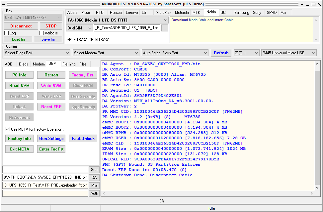The height and width of the screenshot is (212, 323).
Task: Click the log horizontal scroll right arrow
Action: [x=312, y=193]
